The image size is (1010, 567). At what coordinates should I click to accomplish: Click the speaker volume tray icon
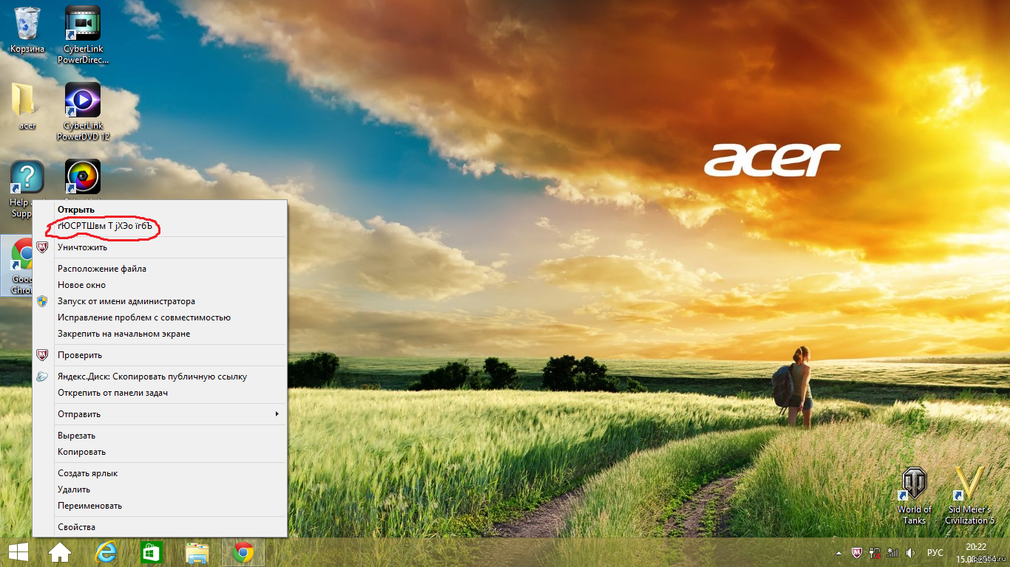(910, 552)
